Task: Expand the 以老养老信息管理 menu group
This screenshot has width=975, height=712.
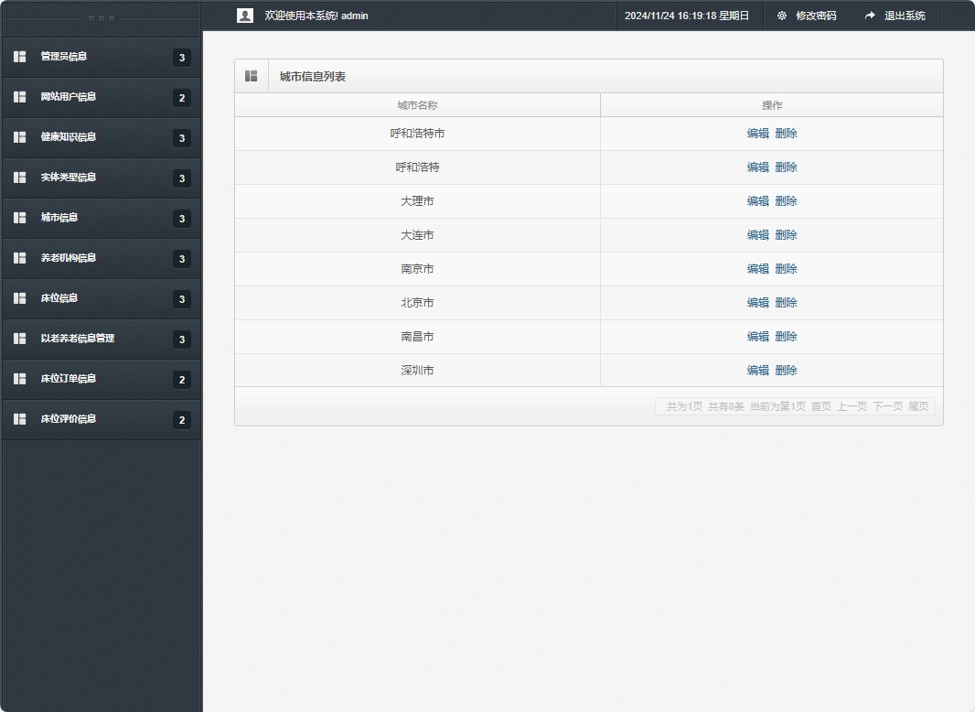Action: coord(78,339)
